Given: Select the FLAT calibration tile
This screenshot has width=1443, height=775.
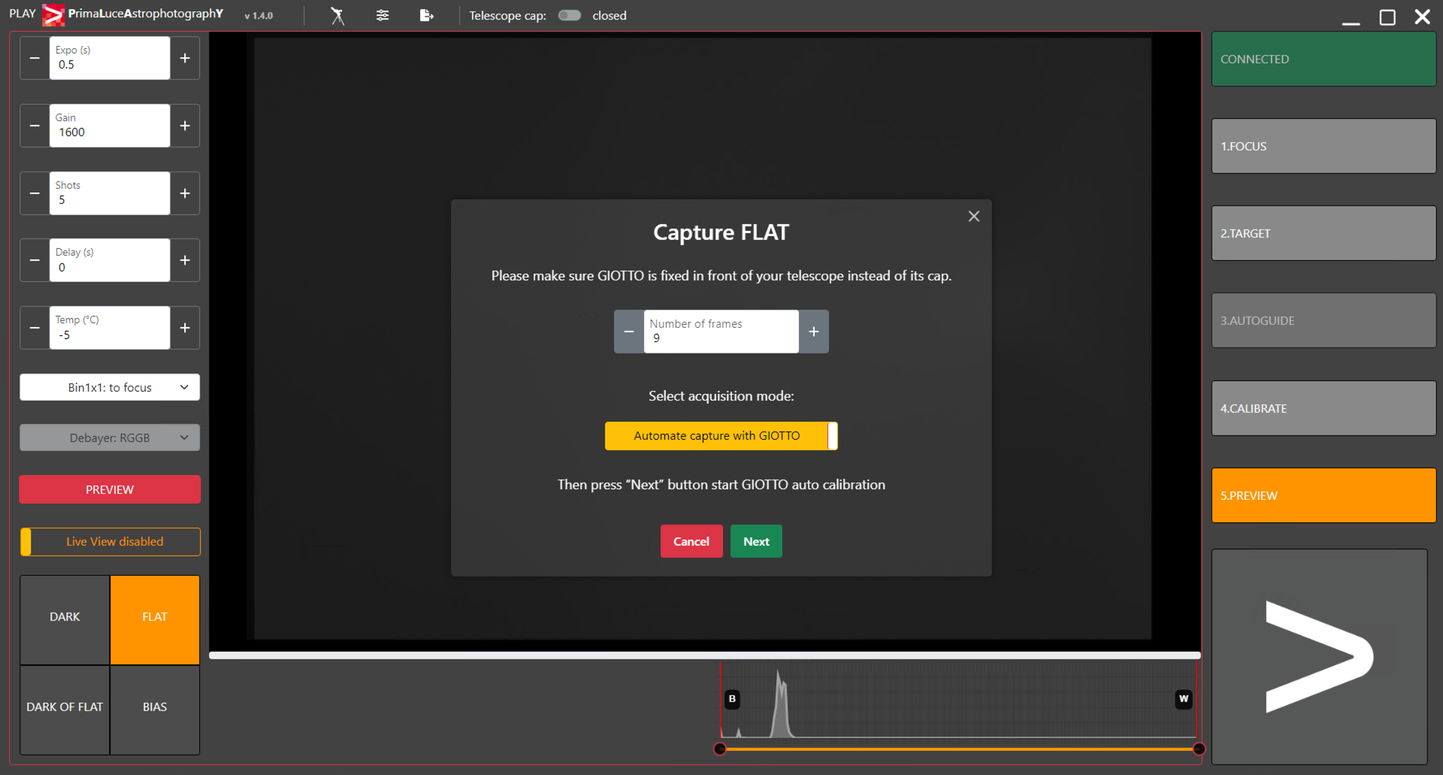Looking at the screenshot, I should coord(155,619).
